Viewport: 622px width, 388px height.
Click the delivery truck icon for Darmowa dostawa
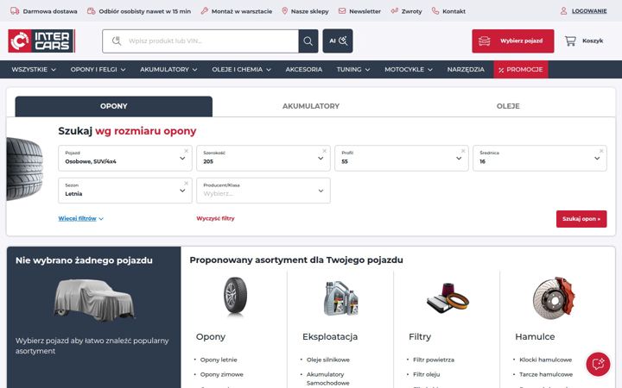15,11
